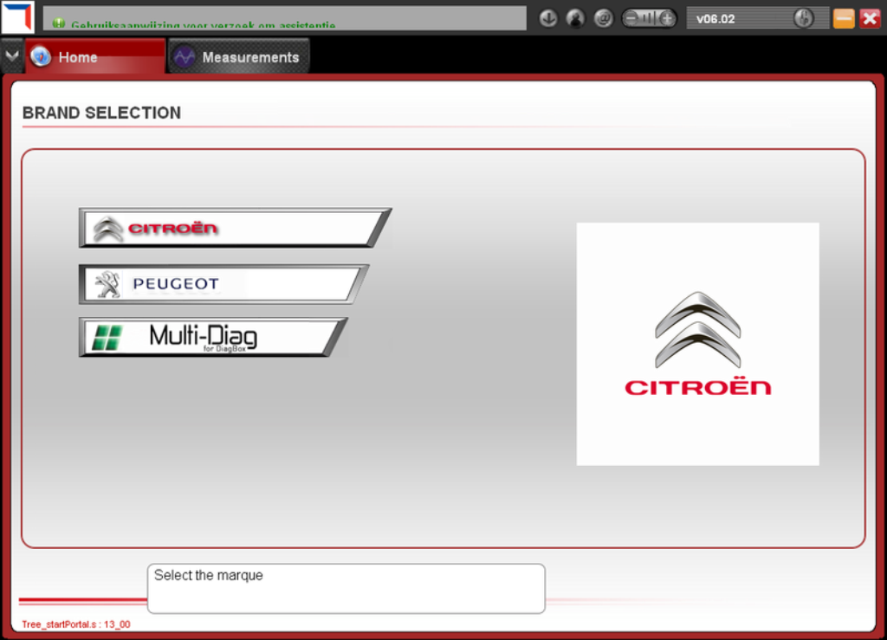This screenshot has width=887, height=640.
Task: Select the Peugeot brand button
Action: [223, 284]
